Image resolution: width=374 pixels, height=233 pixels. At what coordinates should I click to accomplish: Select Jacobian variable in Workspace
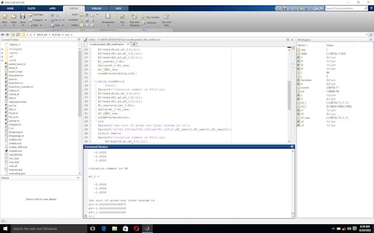[x=306, y=80]
